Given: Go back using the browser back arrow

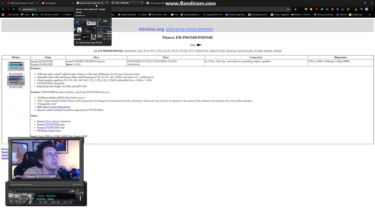Looking at the screenshot, I should tap(3, 9).
